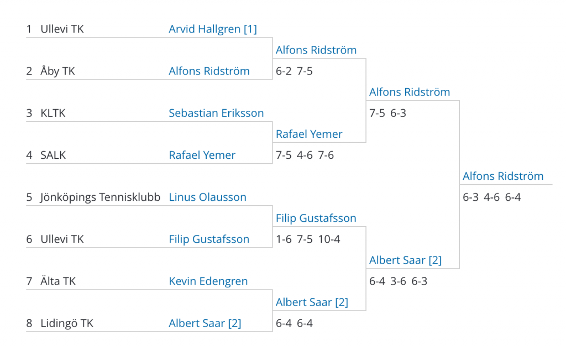Image resolution: width=566 pixels, height=348 pixels.
Task: Click Lidingö TK club entry
Action: pos(67,323)
